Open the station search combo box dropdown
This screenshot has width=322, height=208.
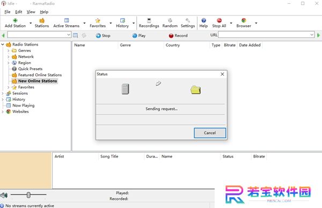(x=69, y=35)
